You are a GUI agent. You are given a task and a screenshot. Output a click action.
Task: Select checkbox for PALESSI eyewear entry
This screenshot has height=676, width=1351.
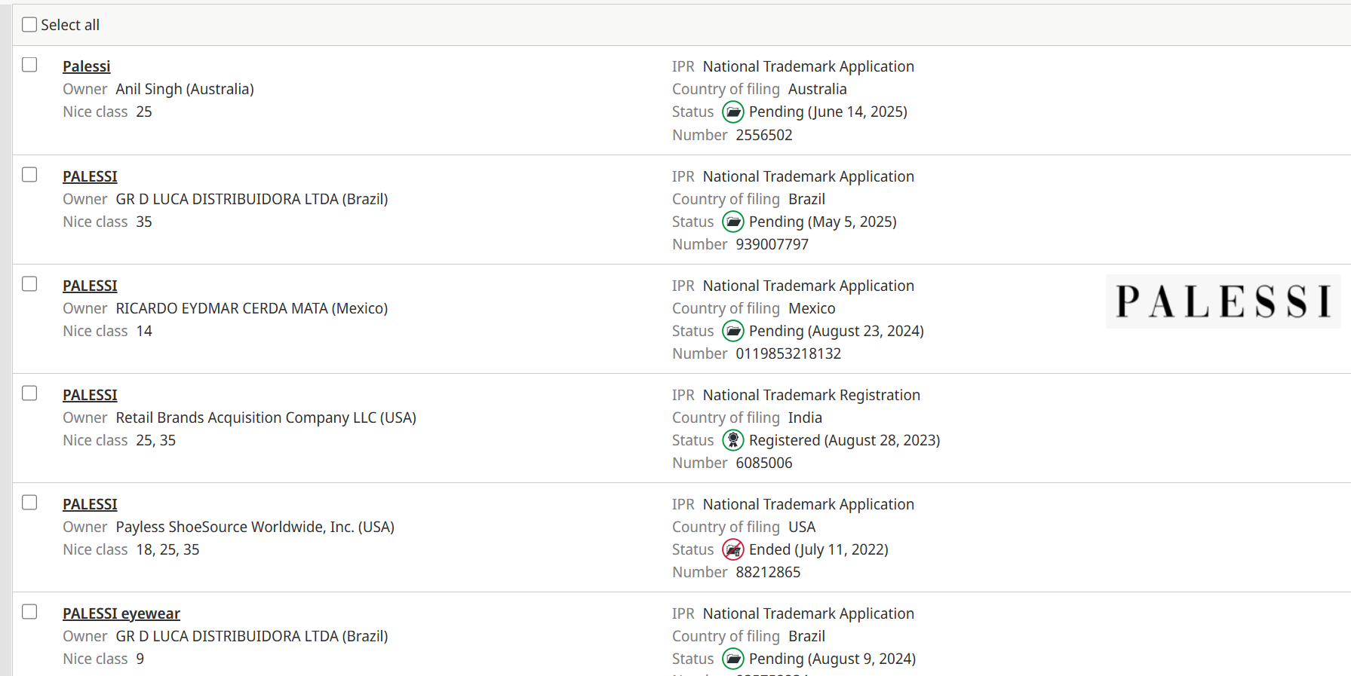point(29,612)
